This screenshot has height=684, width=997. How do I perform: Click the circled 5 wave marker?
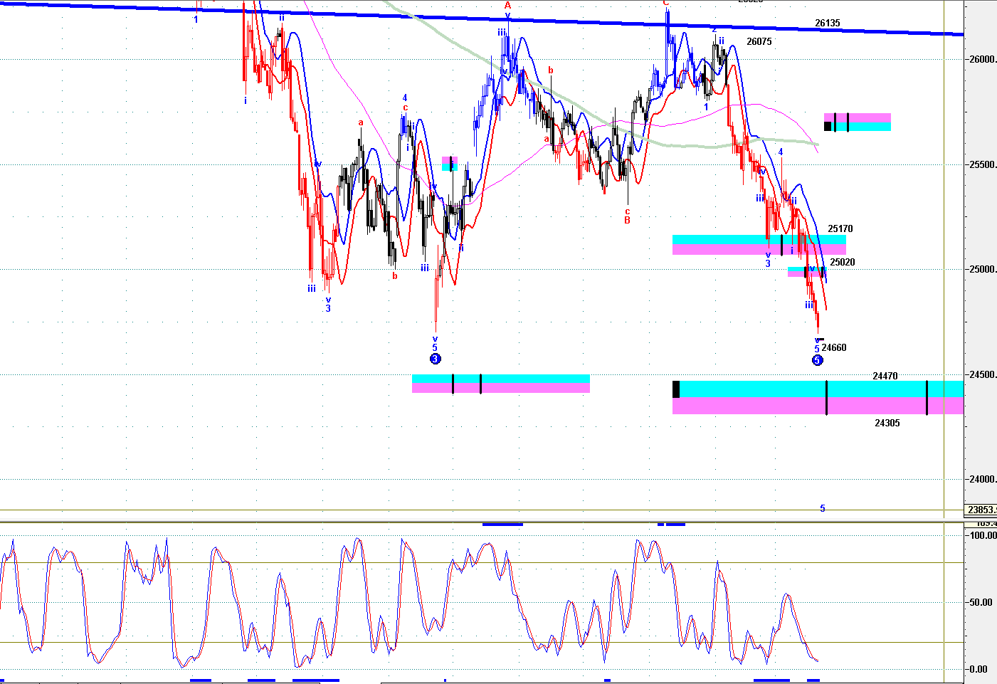[x=817, y=360]
